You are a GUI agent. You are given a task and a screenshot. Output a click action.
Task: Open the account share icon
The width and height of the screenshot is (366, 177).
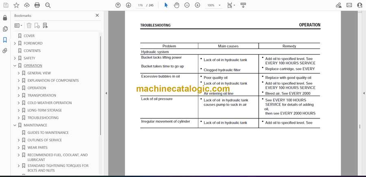tap(360, 5)
